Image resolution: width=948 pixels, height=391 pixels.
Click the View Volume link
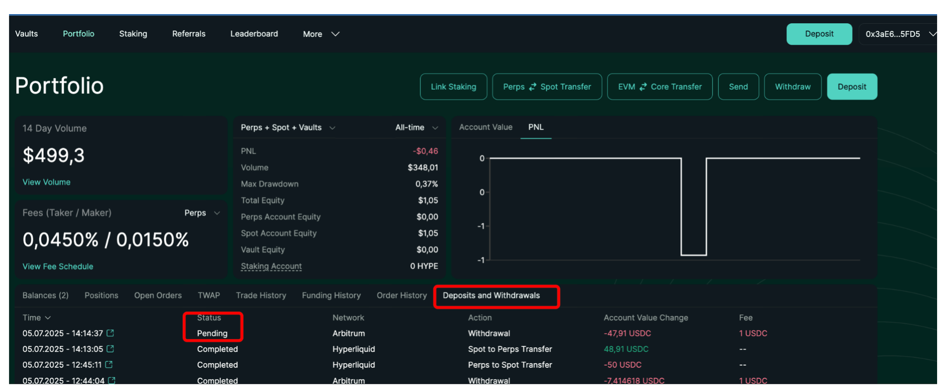click(46, 182)
